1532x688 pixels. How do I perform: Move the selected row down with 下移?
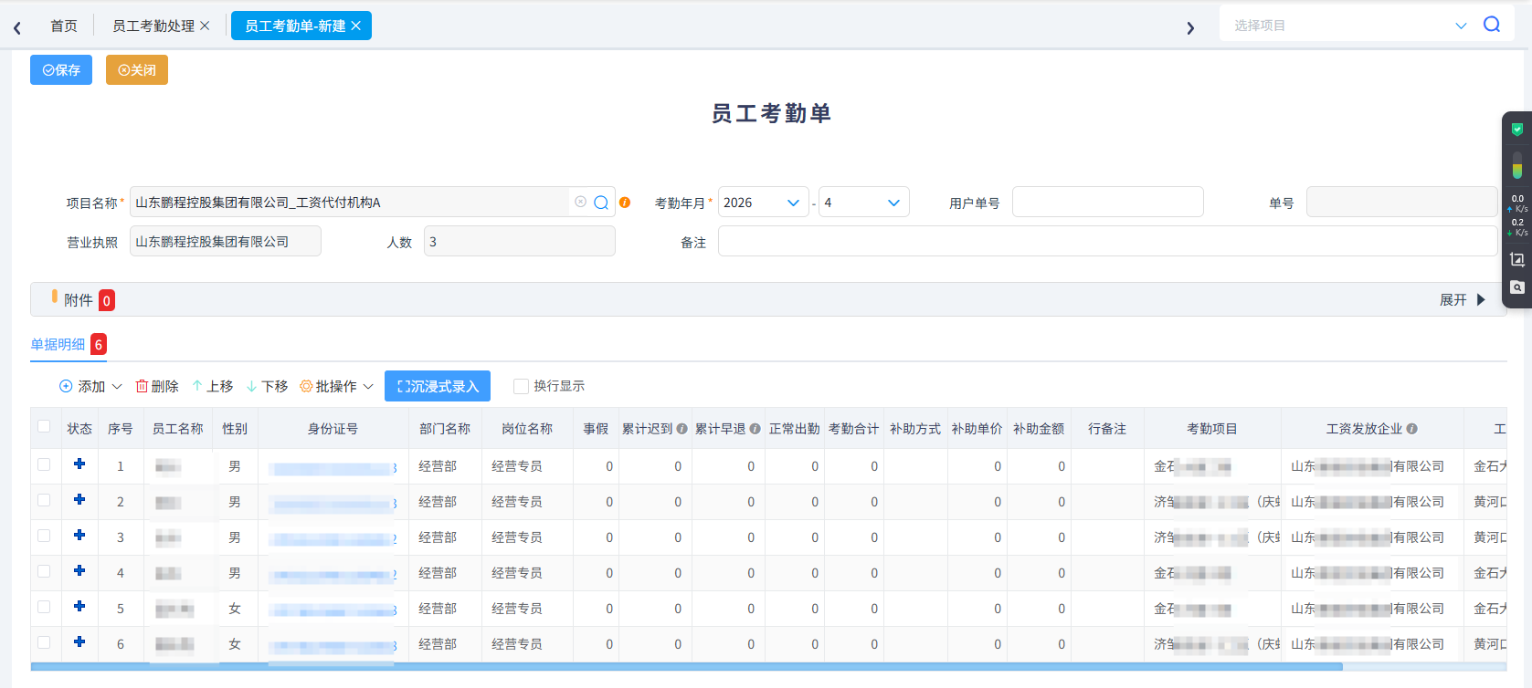click(268, 387)
